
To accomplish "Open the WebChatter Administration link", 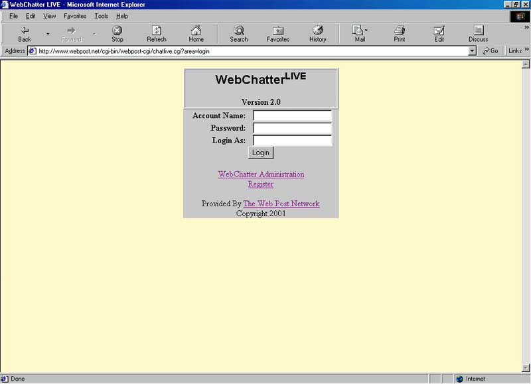I will point(261,174).
